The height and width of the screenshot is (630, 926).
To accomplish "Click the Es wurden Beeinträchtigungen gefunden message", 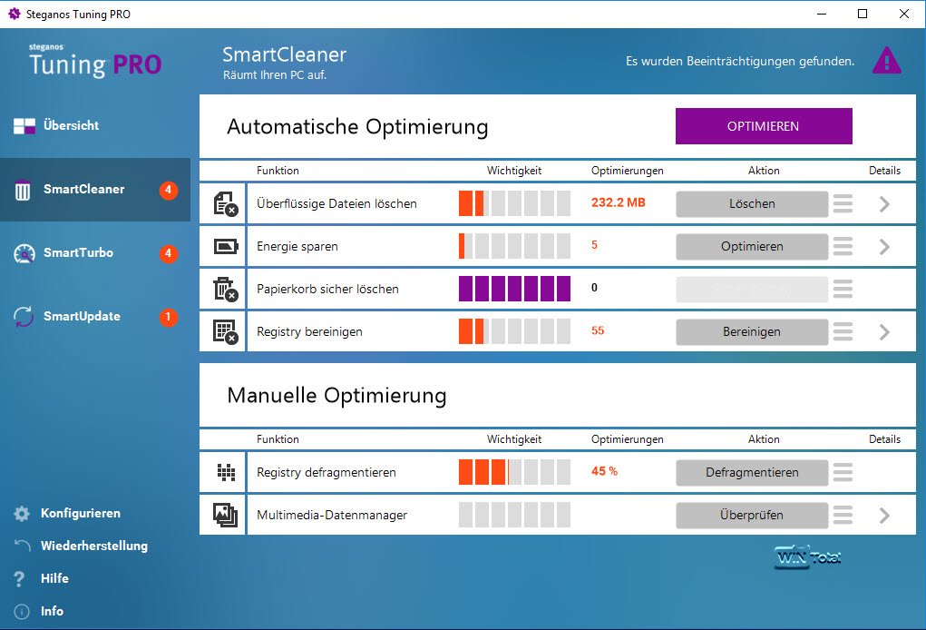I will pyautogui.click(x=740, y=62).
